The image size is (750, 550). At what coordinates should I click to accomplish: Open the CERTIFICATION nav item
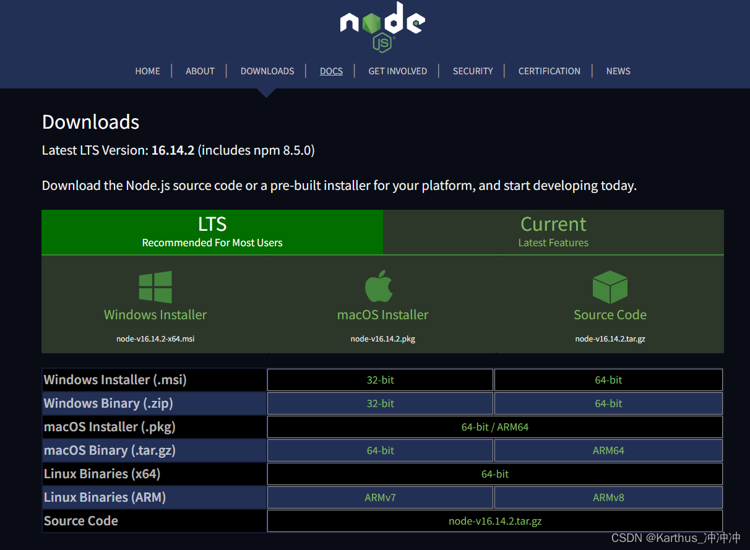coord(550,71)
